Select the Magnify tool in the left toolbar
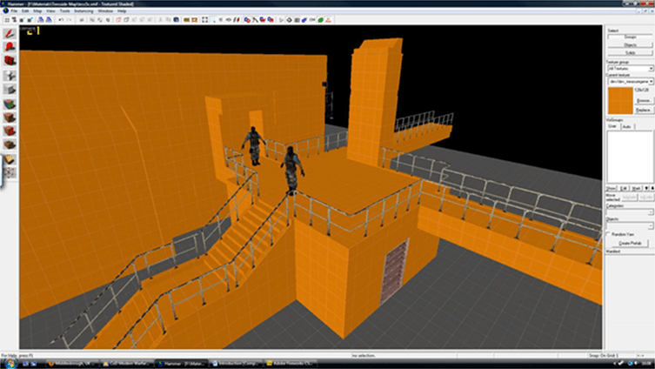This screenshot has width=655, height=369. point(10,47)
